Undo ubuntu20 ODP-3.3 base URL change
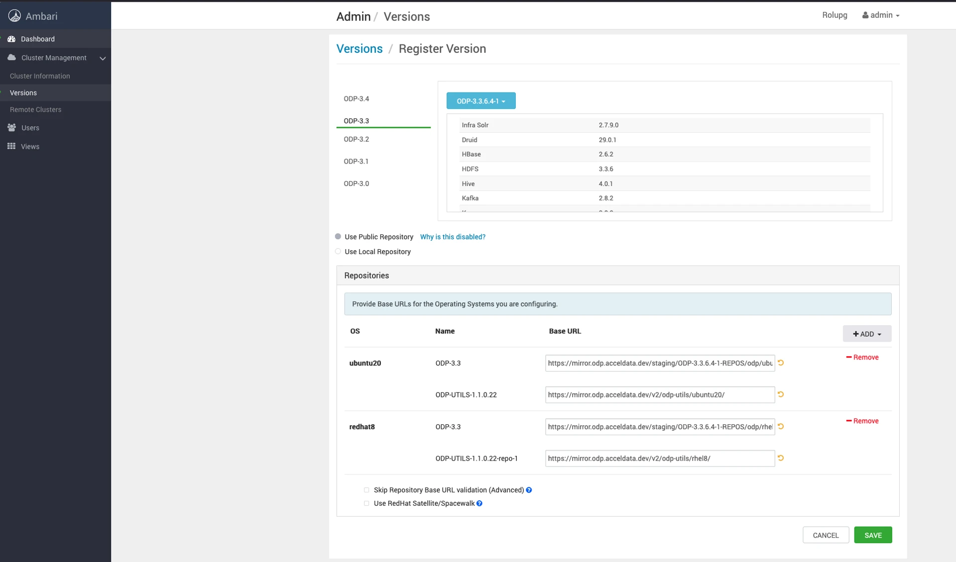Viewport: 956px width, 562px height. pos(781,363)
